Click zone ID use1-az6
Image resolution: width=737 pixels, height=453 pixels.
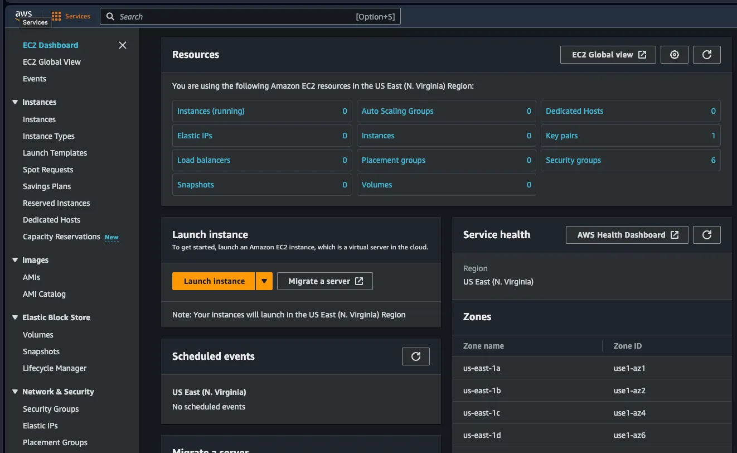pos(629,435)
